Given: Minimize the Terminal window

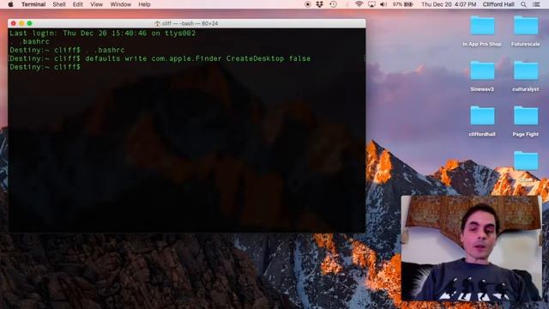Looking at the screenshot, I should (21, 23).
